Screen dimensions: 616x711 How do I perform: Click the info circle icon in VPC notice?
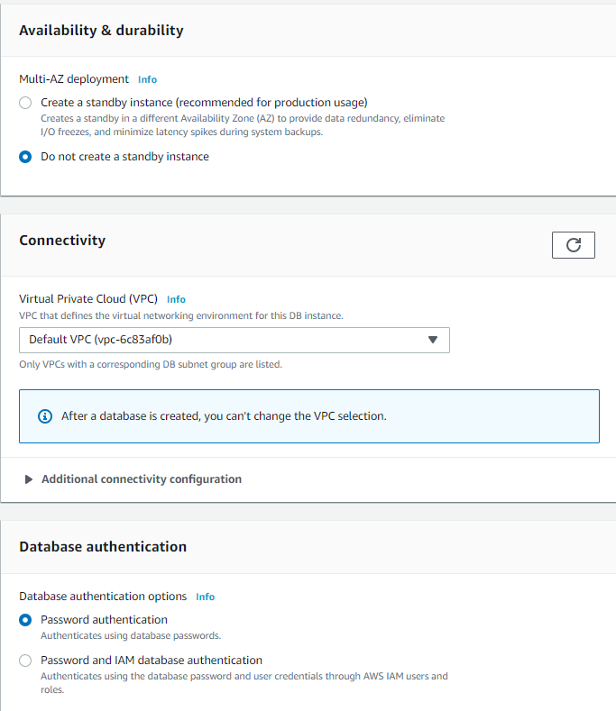44,415
